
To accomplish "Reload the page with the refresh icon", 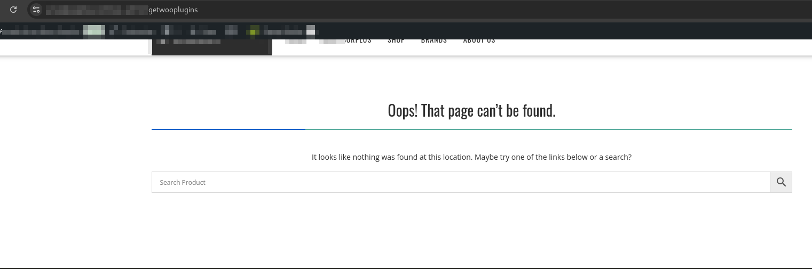I will (13, 10).
